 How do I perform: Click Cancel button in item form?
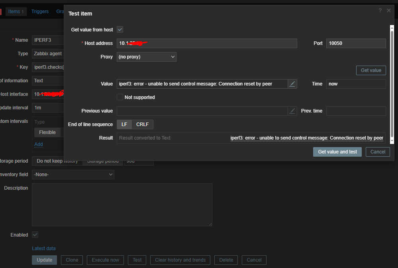(254, 260)
